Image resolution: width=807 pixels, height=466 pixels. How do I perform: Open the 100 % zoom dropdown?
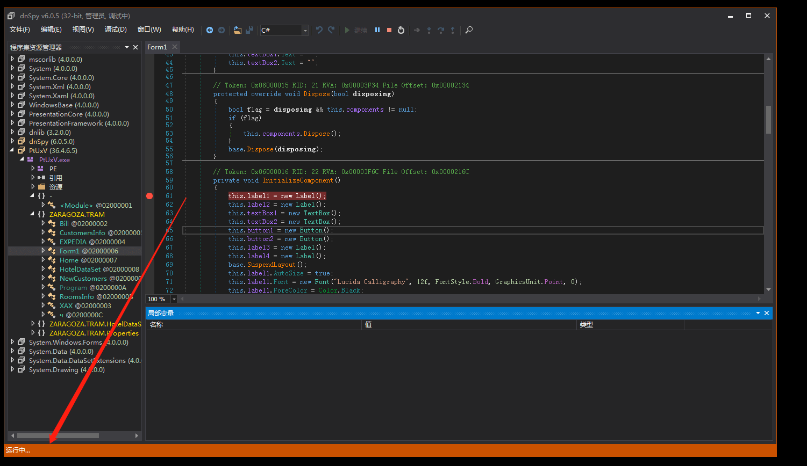coord(174,299)
